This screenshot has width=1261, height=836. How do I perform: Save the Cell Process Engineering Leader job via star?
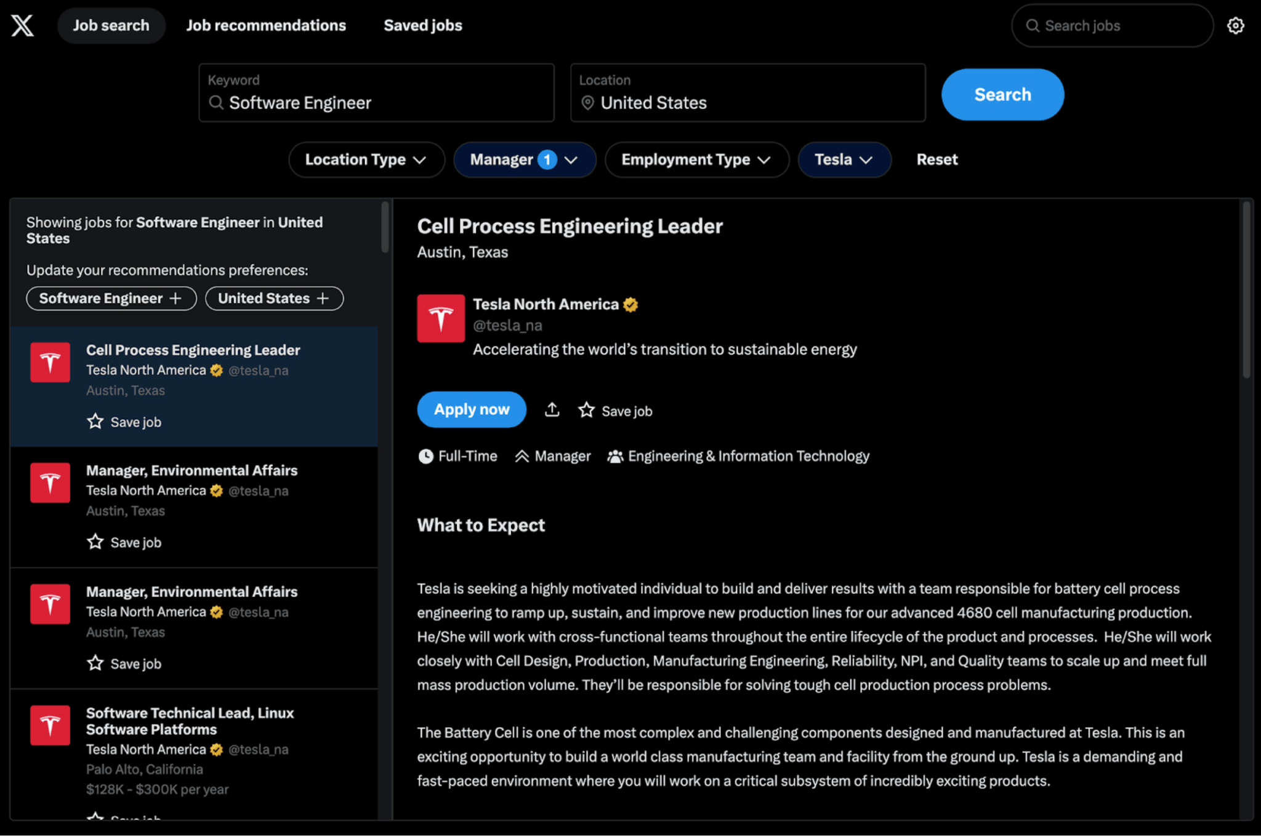pos(95,421)
